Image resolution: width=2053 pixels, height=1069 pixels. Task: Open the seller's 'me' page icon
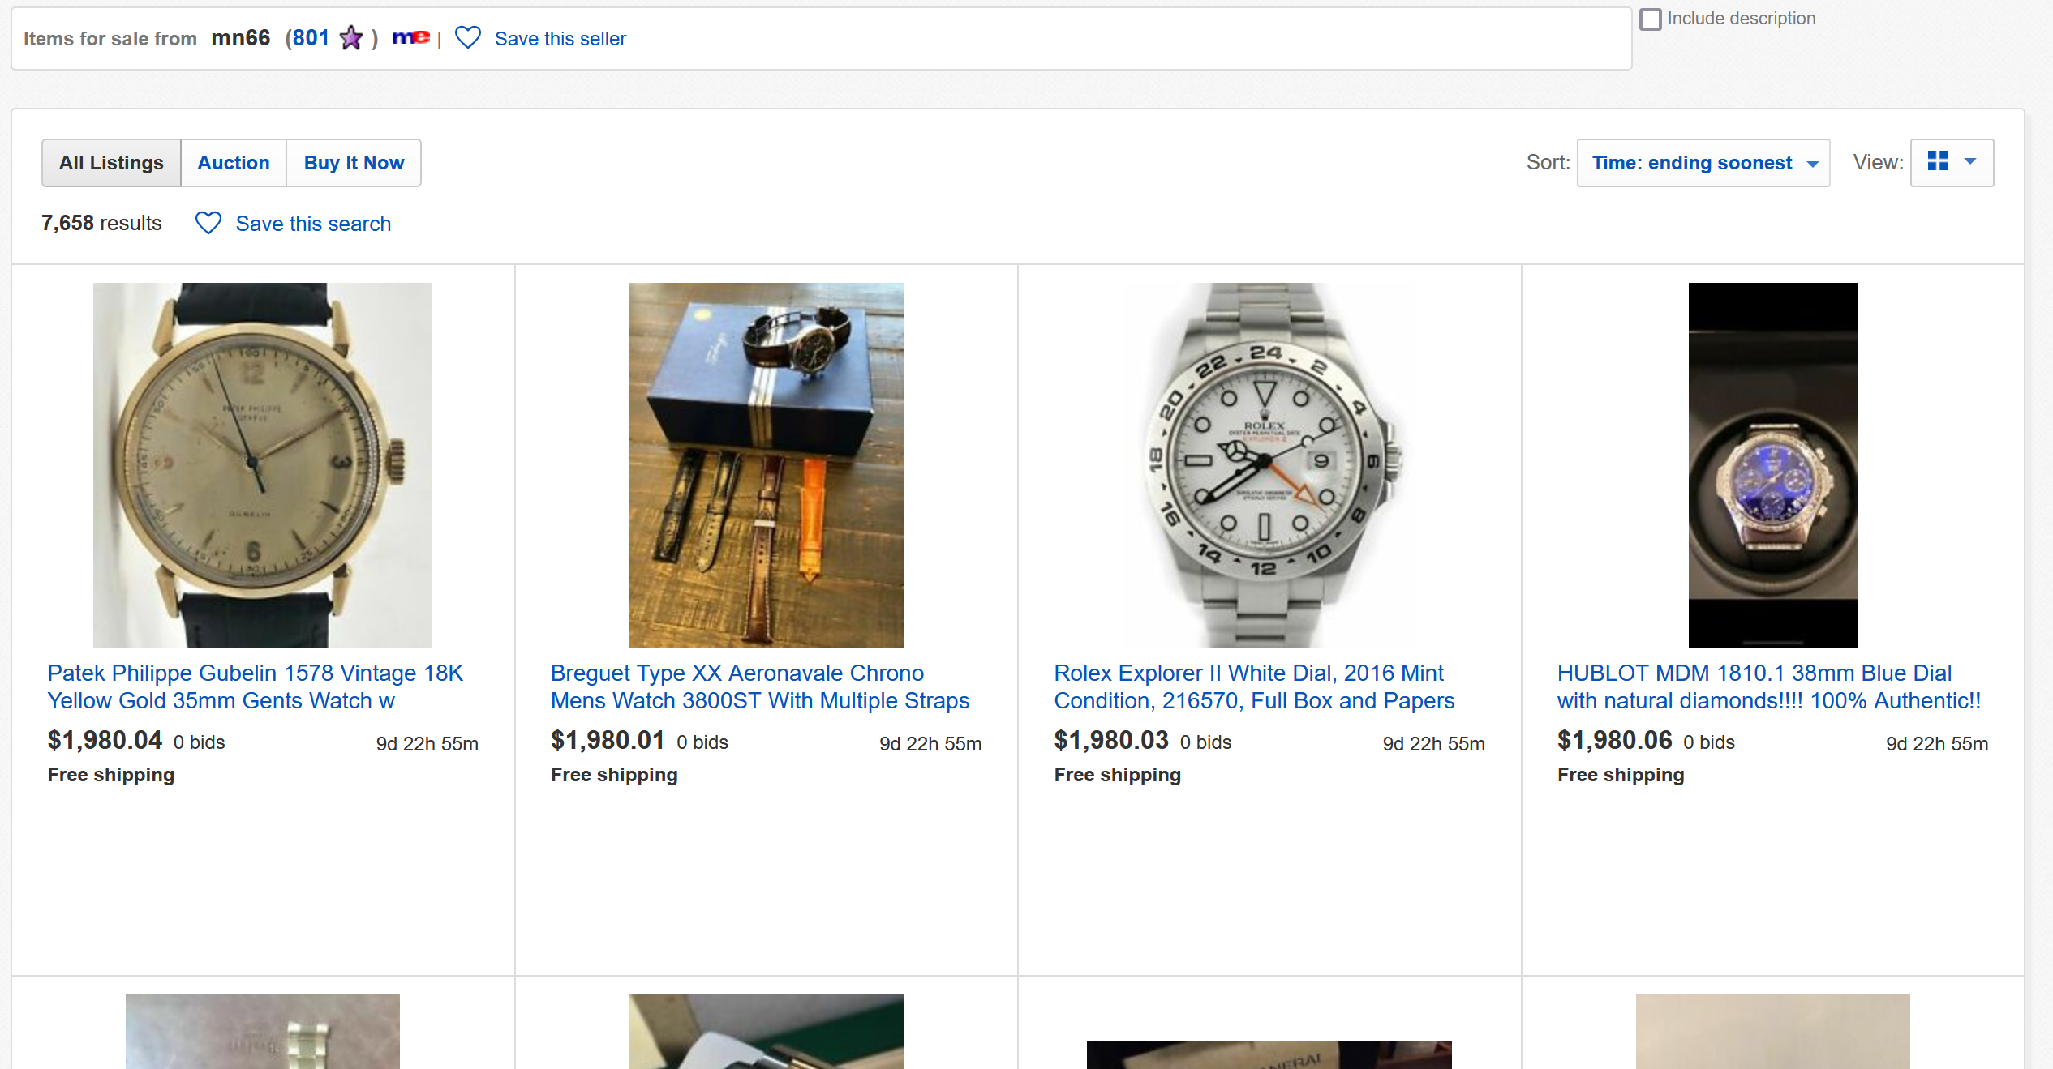pyautogui.click(x=410, y=37)
